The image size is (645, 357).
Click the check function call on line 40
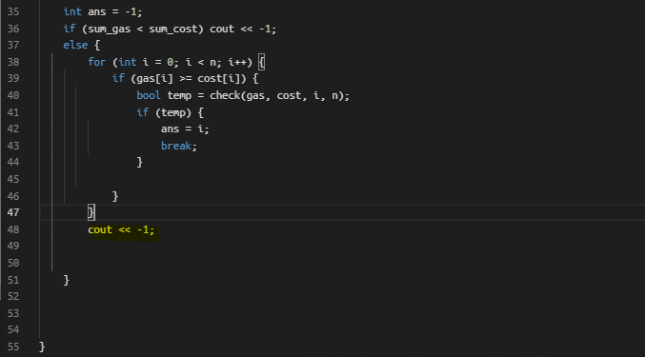click(225, 95)
